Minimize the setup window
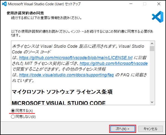 pyautogui.click(x=131, y=4)
